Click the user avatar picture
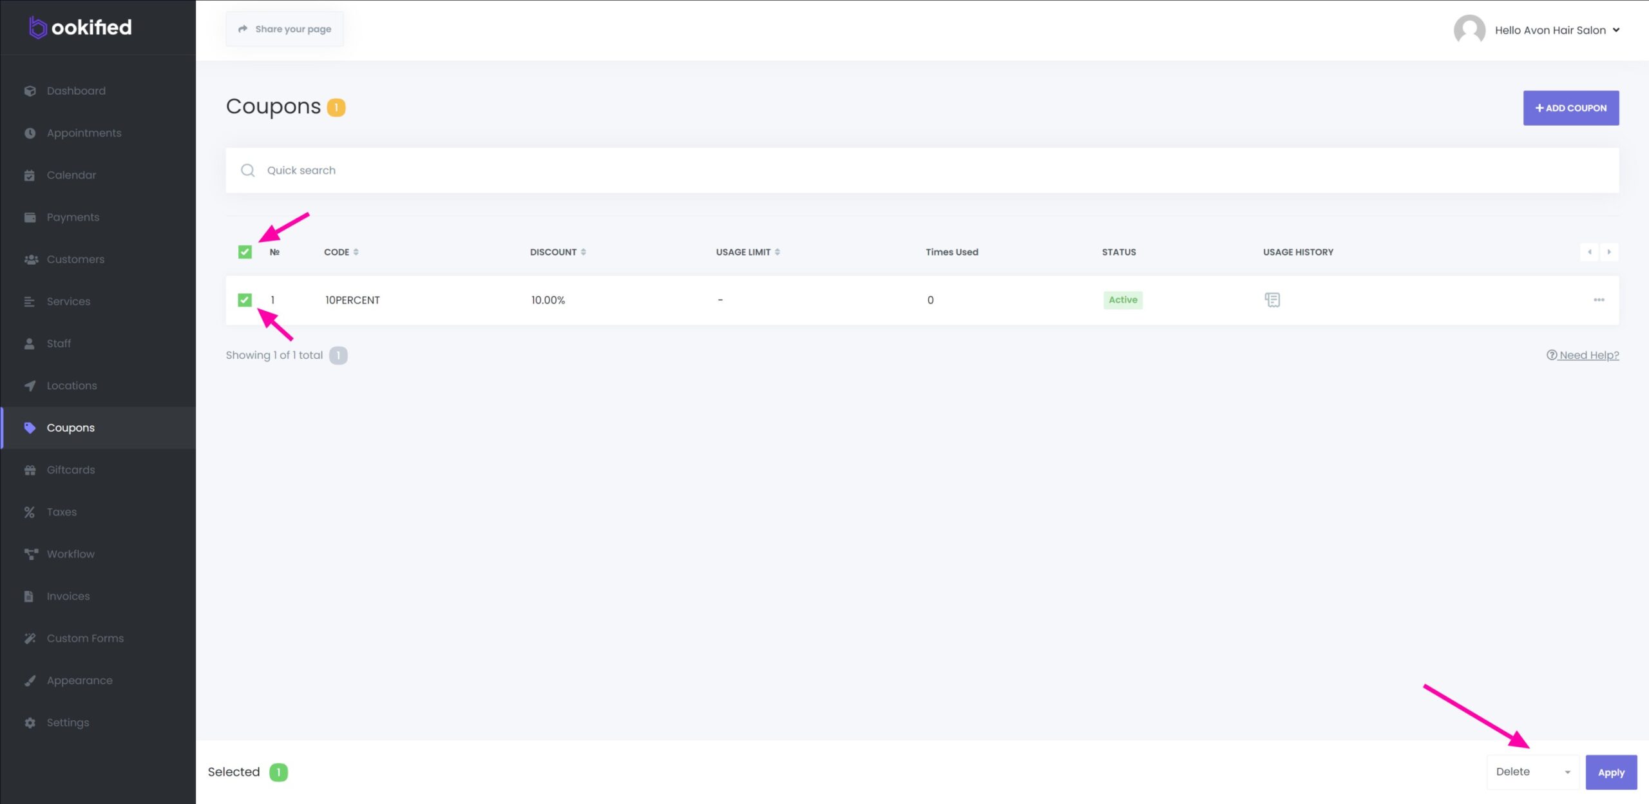Image resolution: width=1649 pixels, height=804 pixels. pyautogui.click(x=1469, y=30)
